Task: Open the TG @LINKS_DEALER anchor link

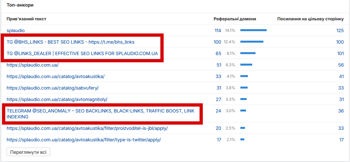Action: (x=82, y=53)
